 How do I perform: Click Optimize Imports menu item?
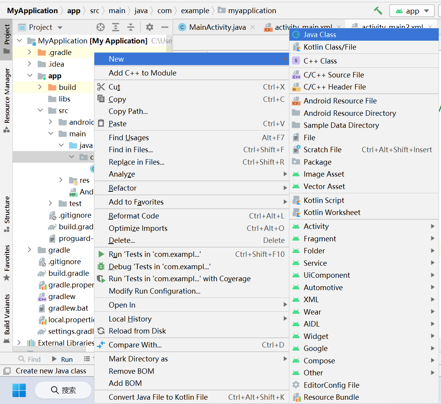click(x=191, y=228)
